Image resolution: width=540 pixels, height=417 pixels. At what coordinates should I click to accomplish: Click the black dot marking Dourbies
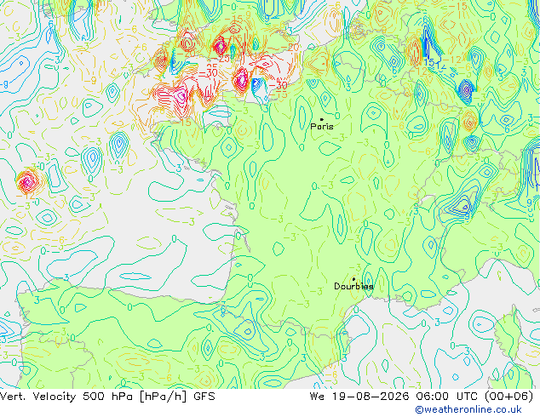pos(353,279)
